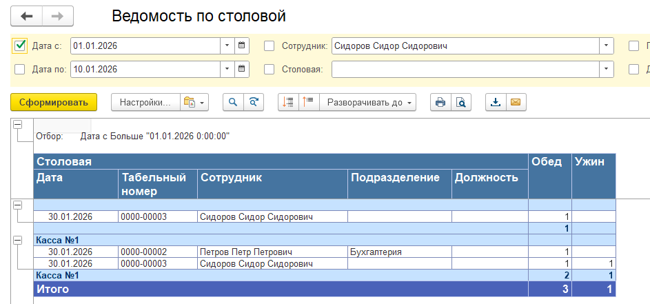Click the back navigation arrow
Image resolution: width=650 pixels, height=304 pixels.
coord(27,16)
